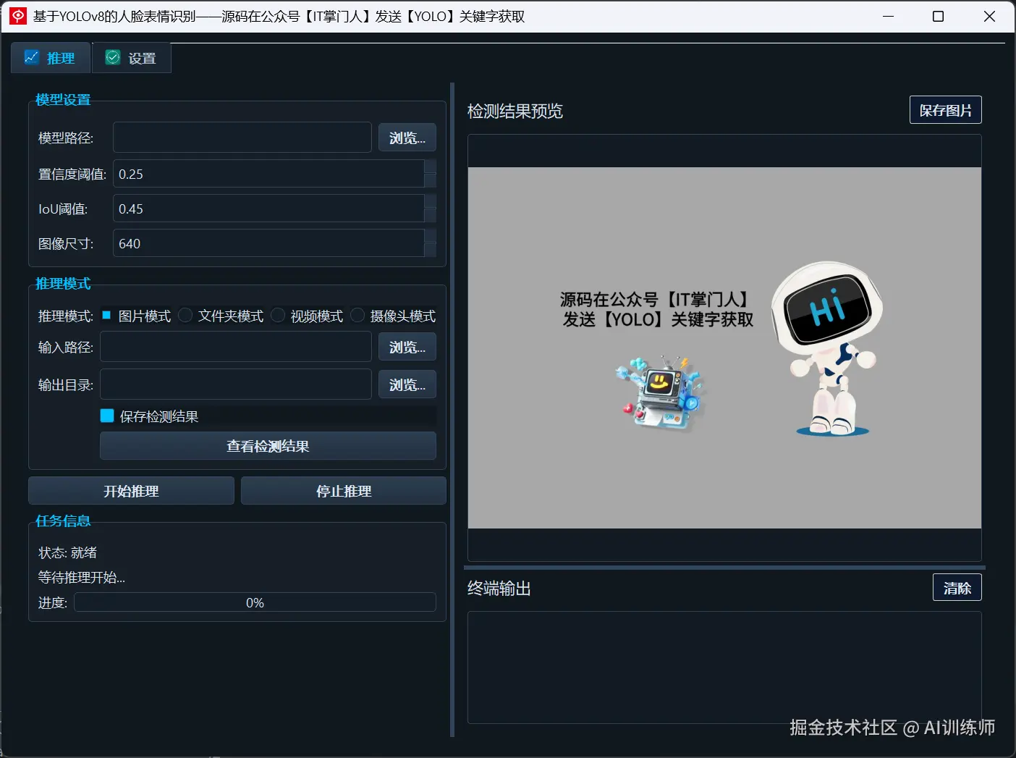Keep 图片模式 selected by clicking it
This screenshot has width=1016, height=758.
[x=106, y=315]
